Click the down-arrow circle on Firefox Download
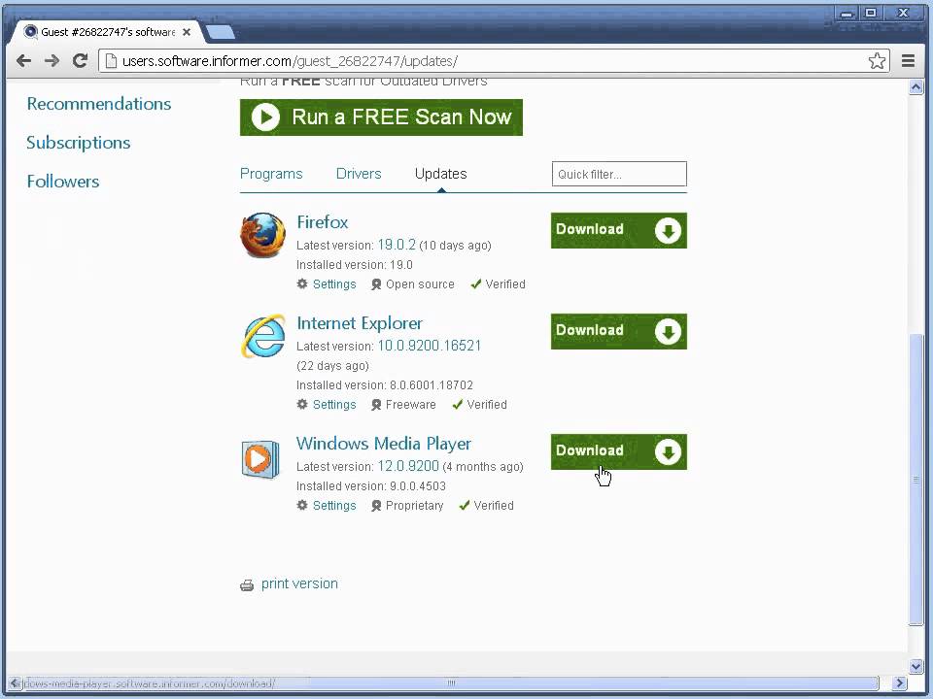Screen dimensions: 933x699 tap(668, 231)
